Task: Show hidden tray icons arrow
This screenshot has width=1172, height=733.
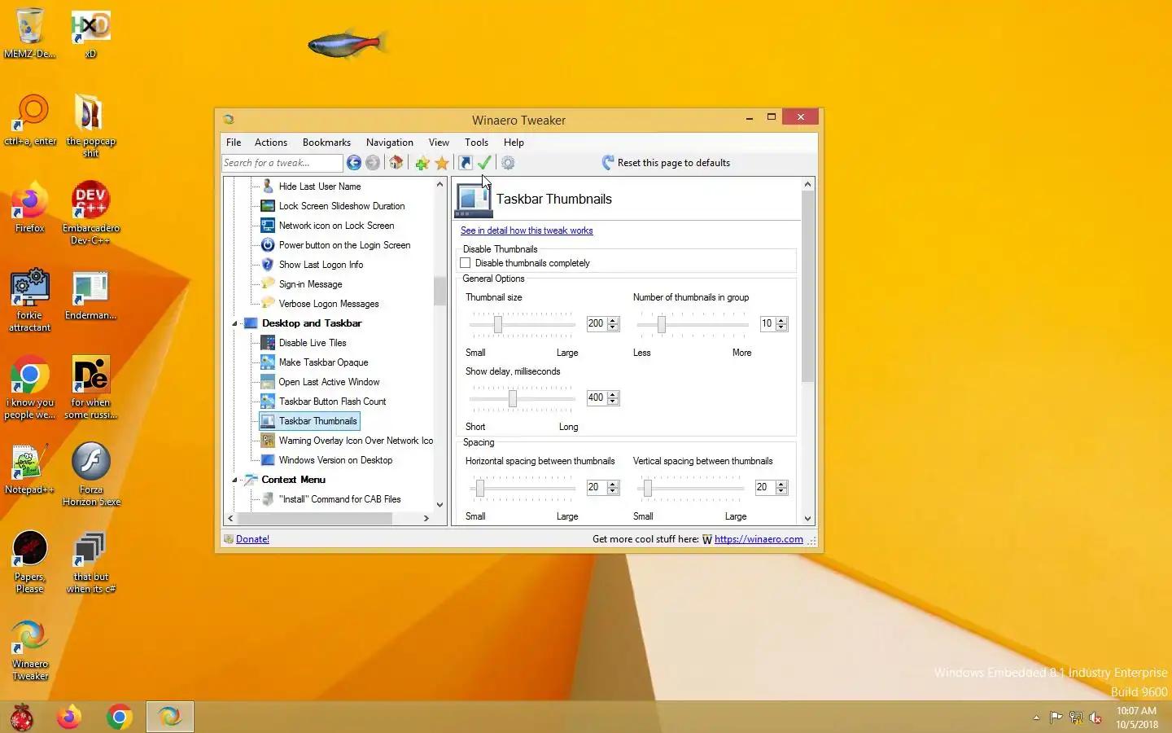Action: [1036, 718]
